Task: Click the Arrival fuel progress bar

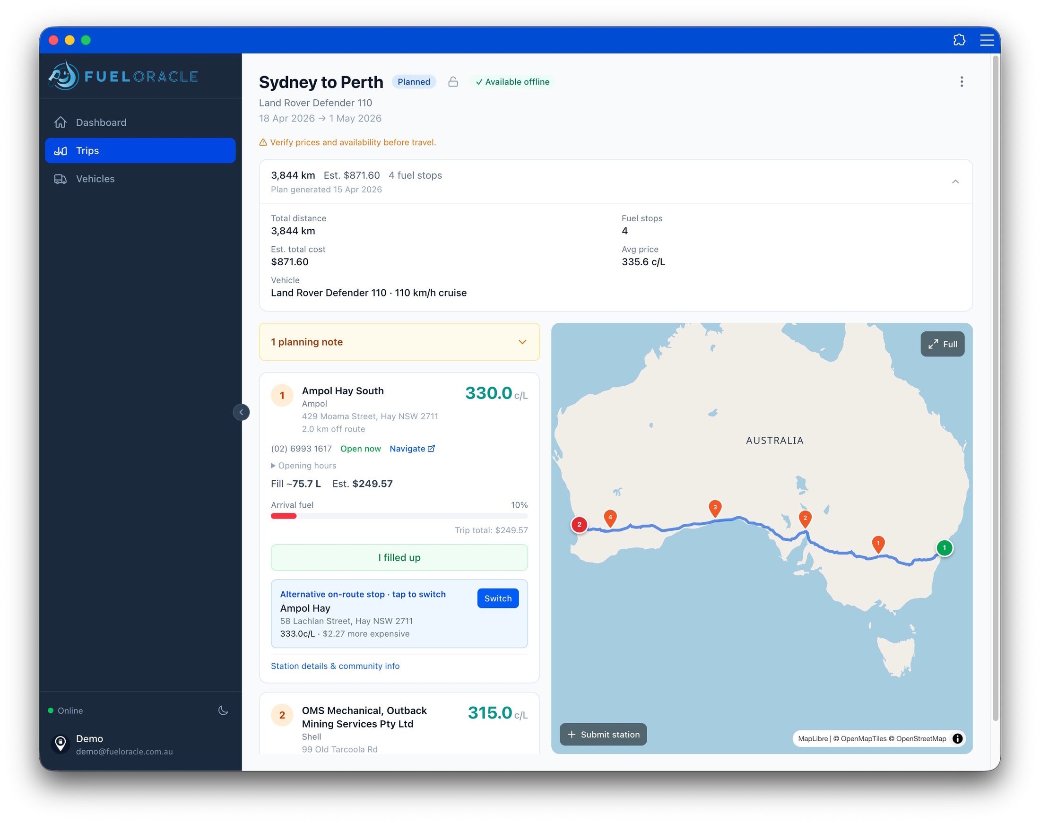Action: 399,516
